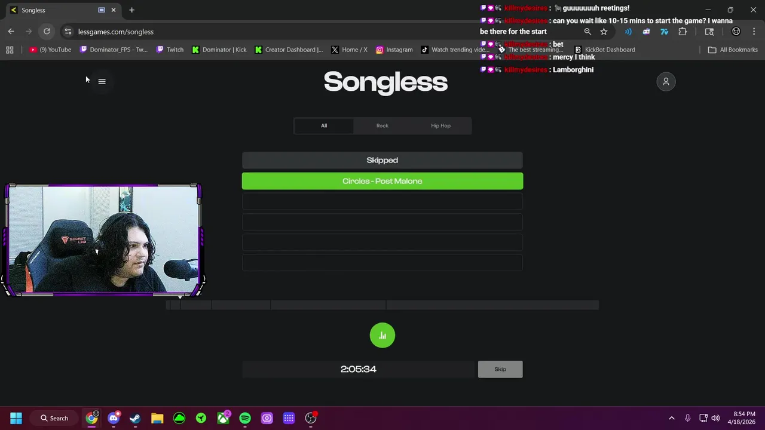View site information icon in address bar
The image size is (765, 430).
(68, 32)
